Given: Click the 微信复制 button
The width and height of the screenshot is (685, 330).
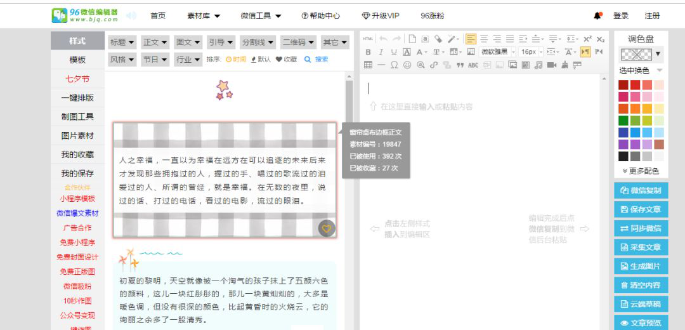Looking at the screenshot, I should coord(641,190).
